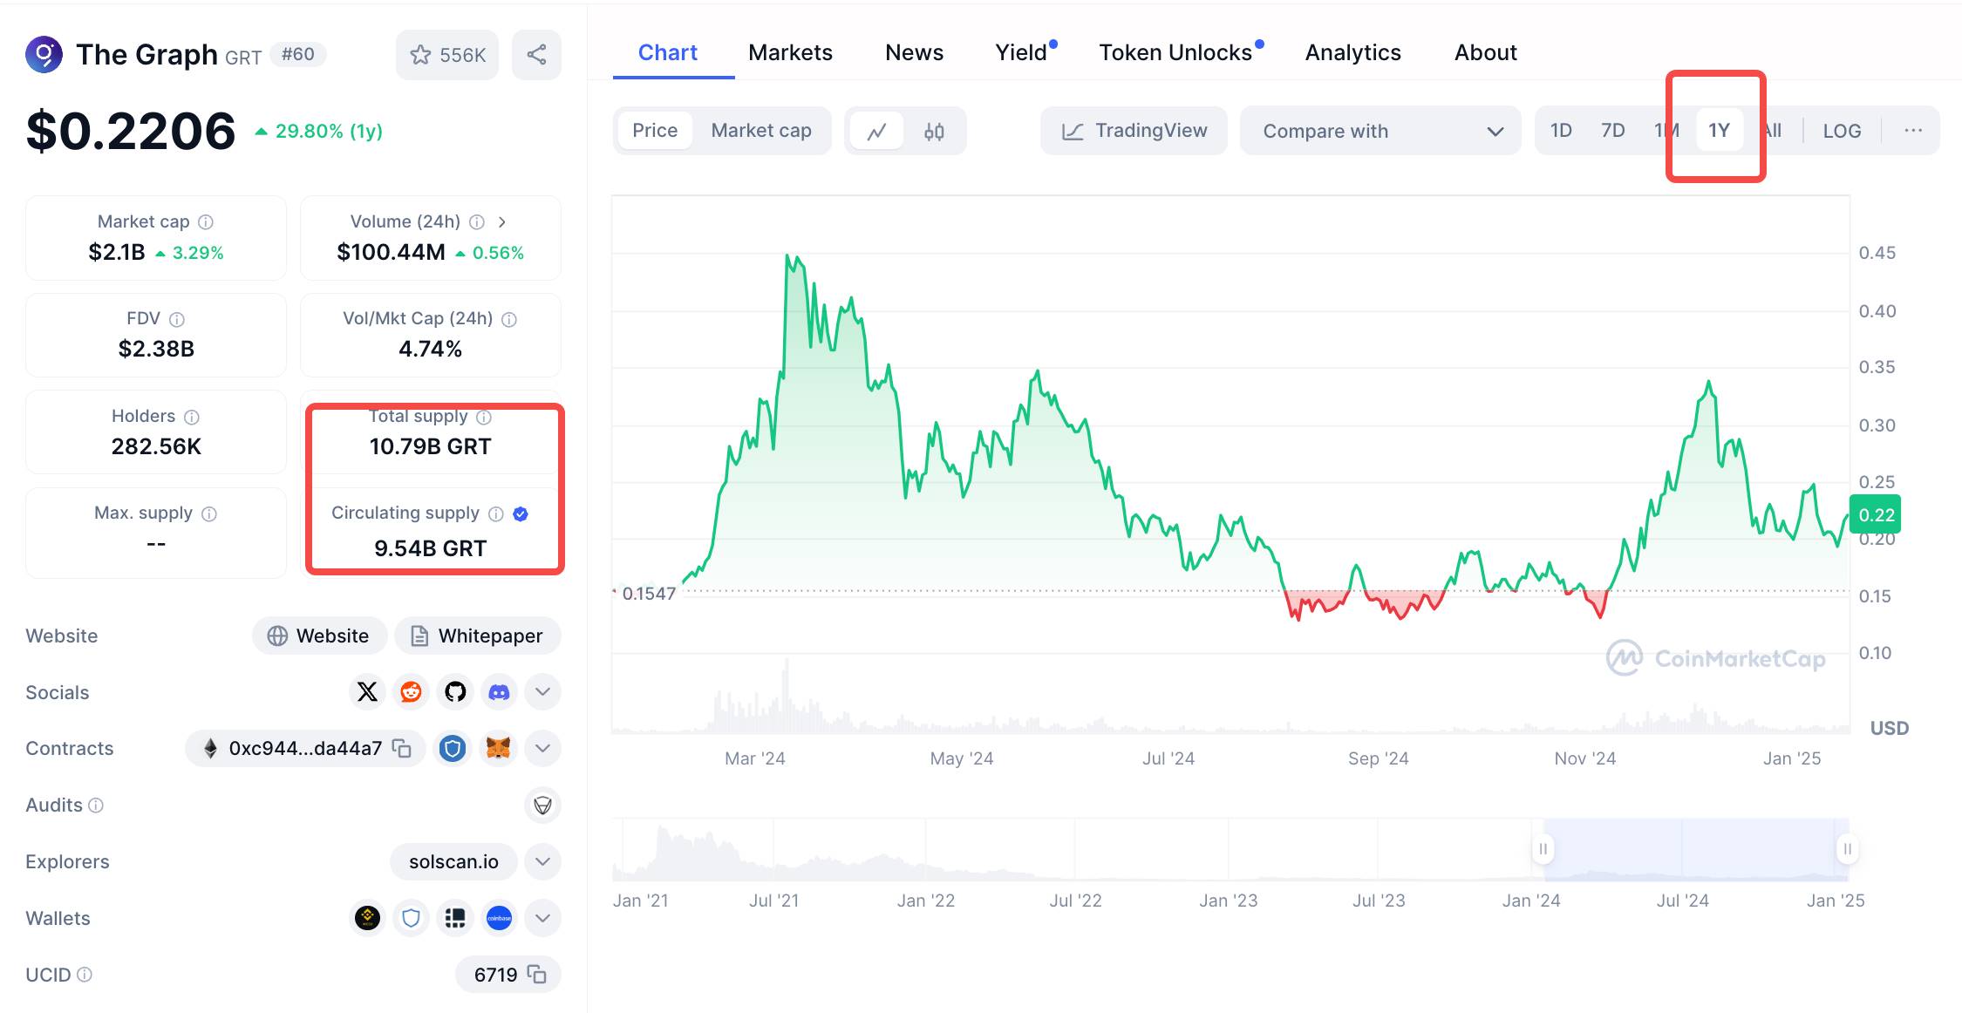Screen dimensions: 1962x1013
Task: Click the MetaMask fox icon
Action: (x=498, y=748)
